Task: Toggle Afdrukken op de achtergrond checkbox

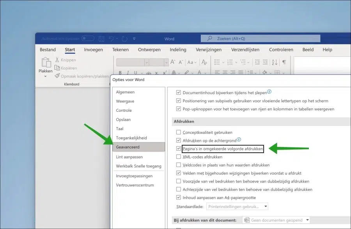Action: [x=178, y=140]
